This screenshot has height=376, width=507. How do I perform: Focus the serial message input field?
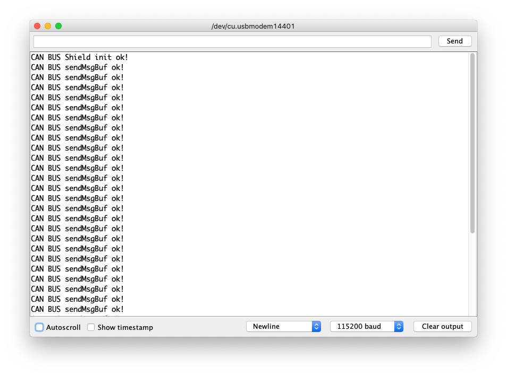point(232,41)
